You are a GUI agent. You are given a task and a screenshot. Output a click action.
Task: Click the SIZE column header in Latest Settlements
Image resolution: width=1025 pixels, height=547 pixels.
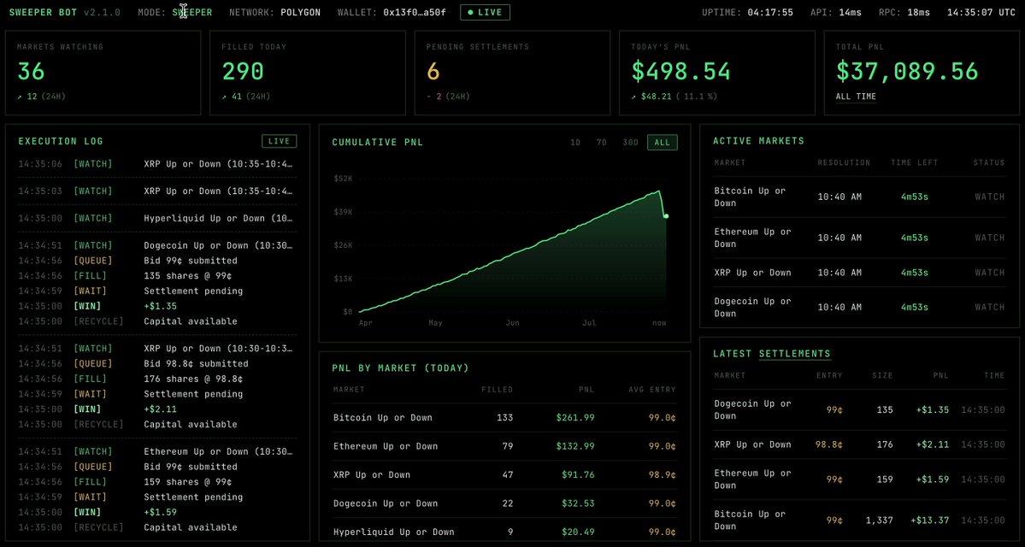click(882, 376)
